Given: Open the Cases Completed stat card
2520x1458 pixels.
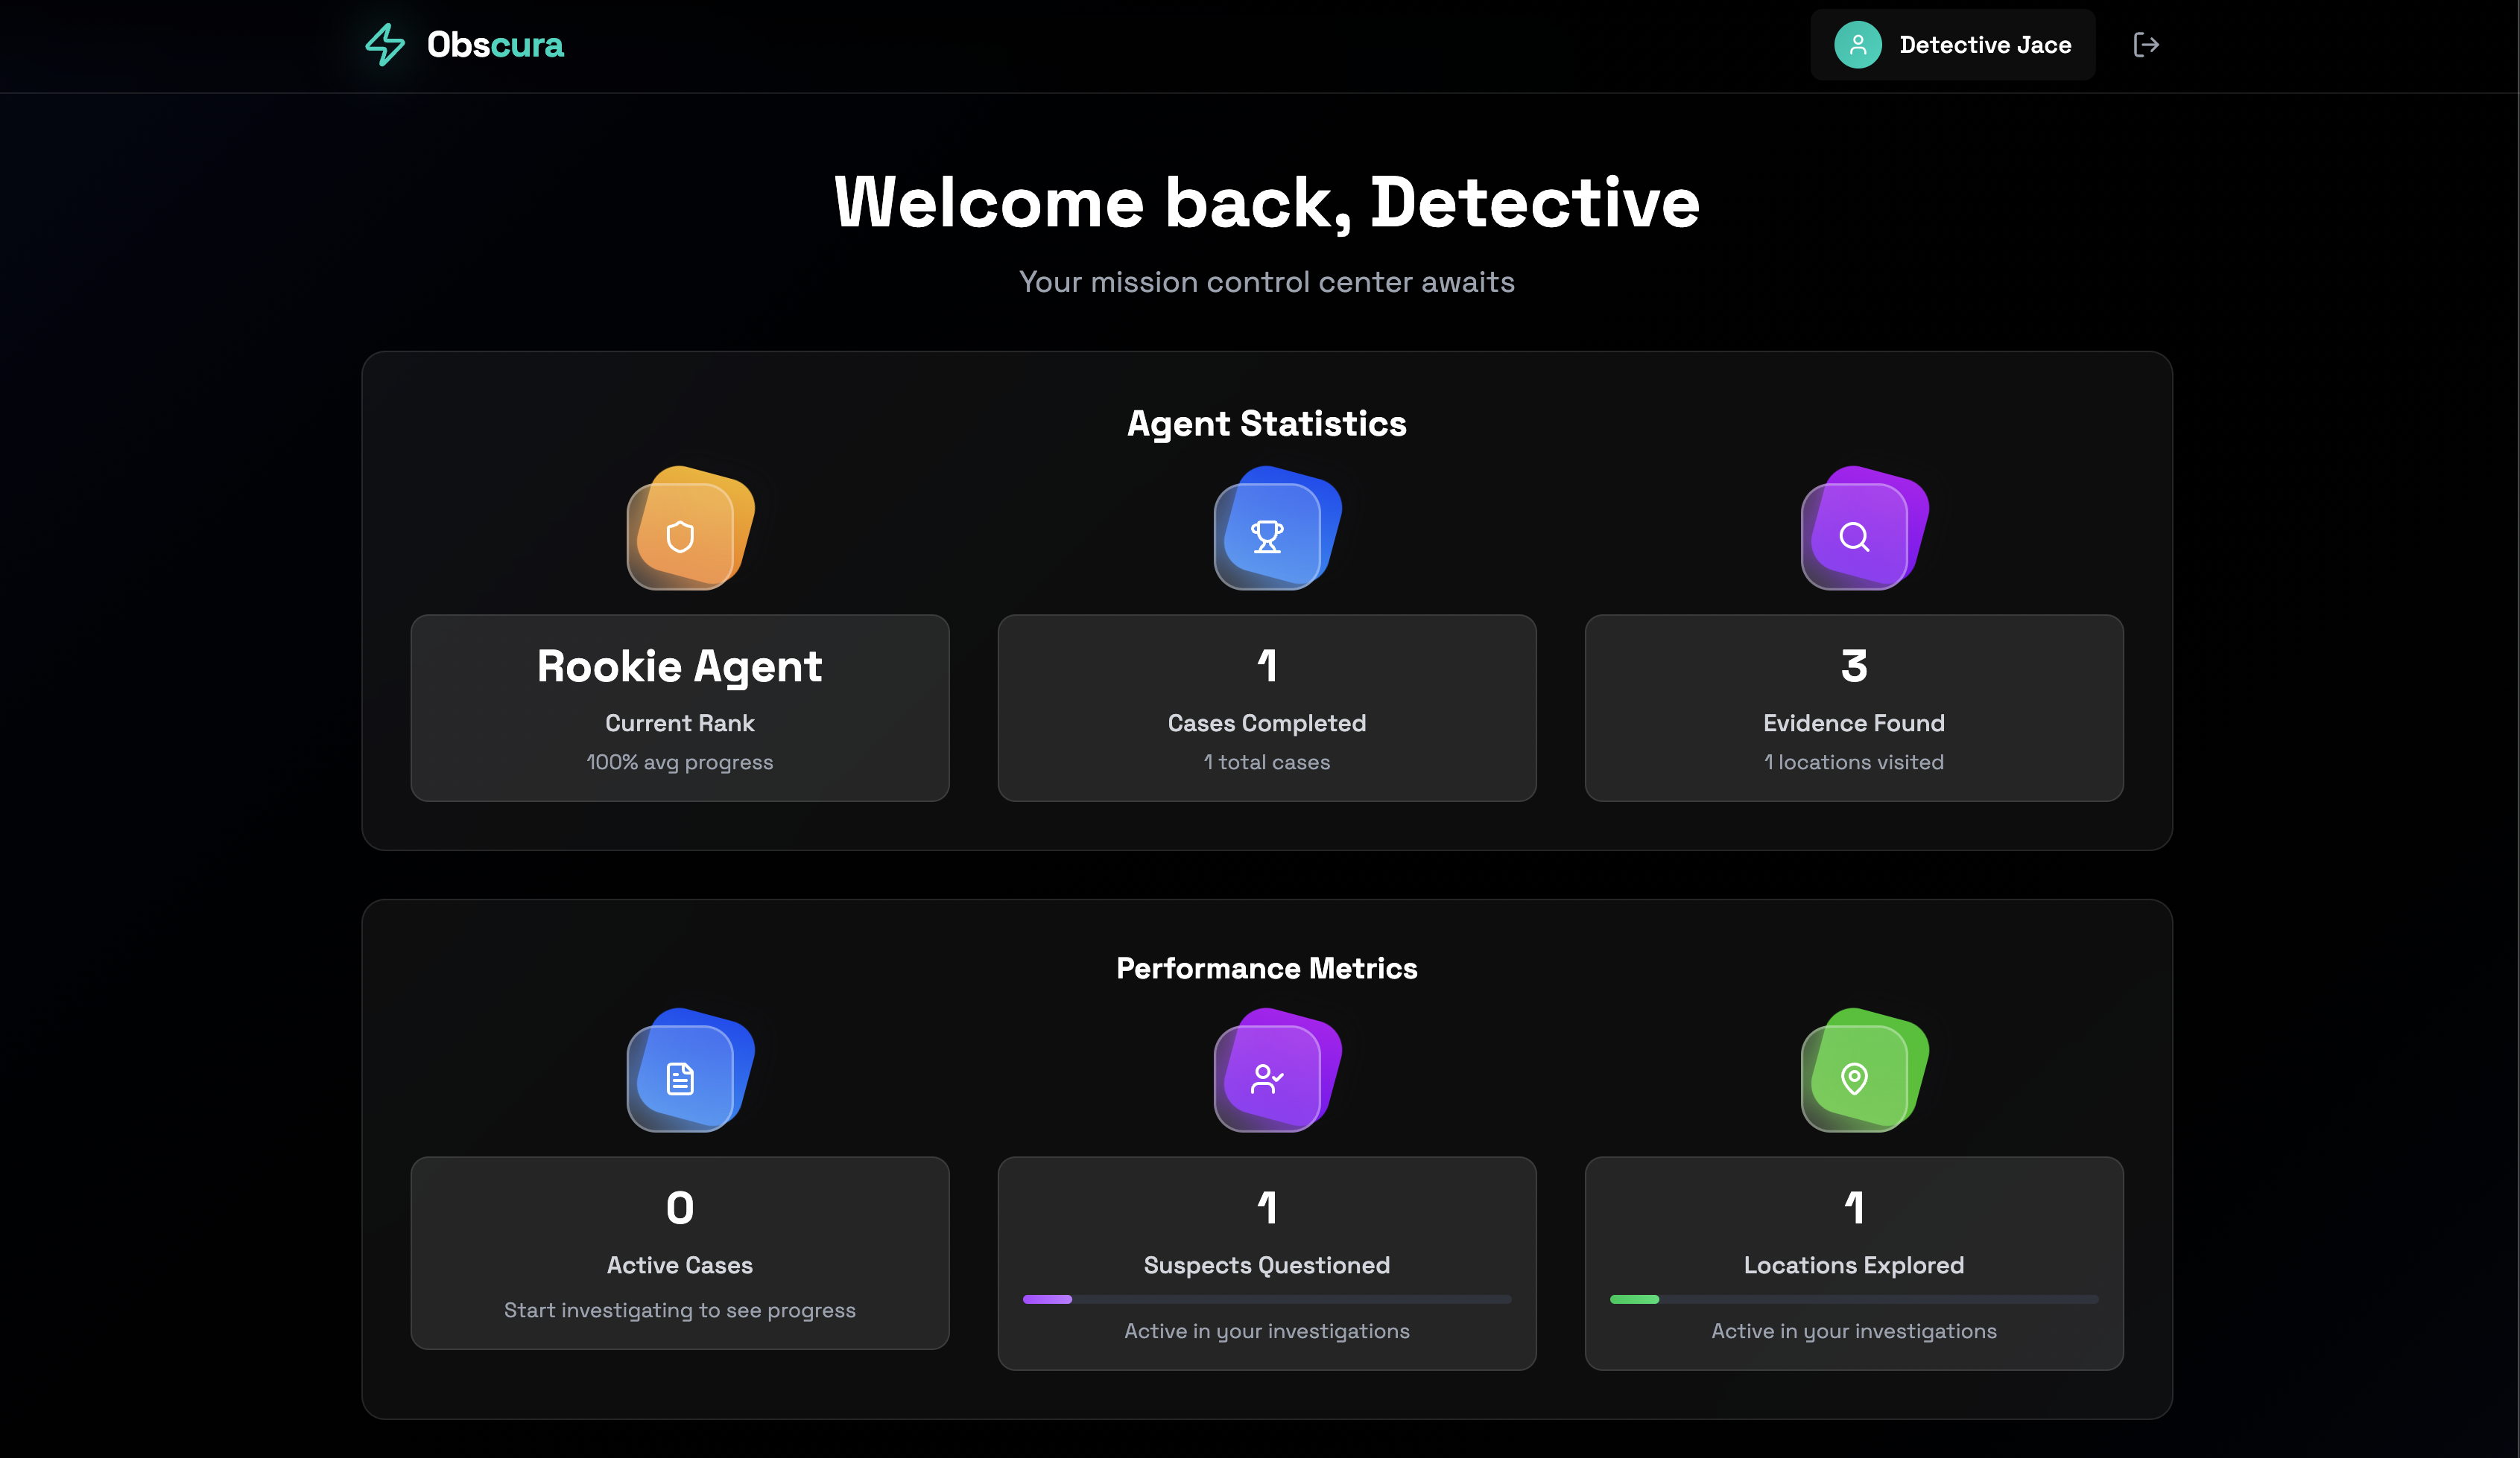Looking at the screenshot, I should (1267, 707).
